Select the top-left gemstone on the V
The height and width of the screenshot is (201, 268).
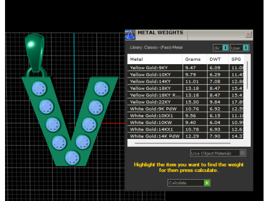pyautogui.click(x=39, y=89)
